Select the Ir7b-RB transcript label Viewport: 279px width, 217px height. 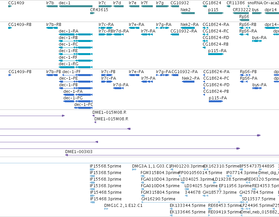(x=53, y=24)
